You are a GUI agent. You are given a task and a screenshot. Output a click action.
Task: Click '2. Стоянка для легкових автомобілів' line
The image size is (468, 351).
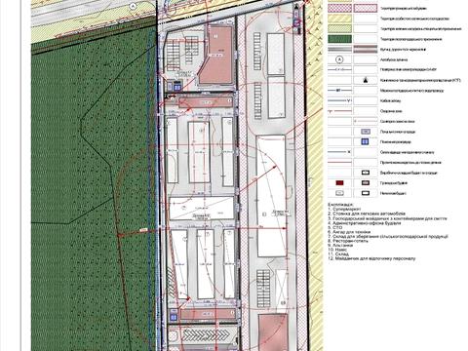click(367, 214)
